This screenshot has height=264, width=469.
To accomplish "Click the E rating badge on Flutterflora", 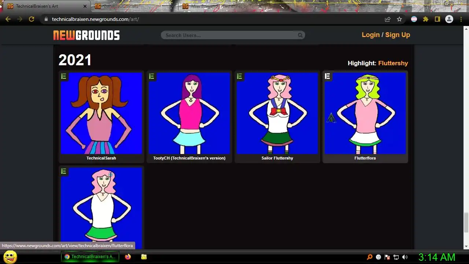I will pyautogui.click(x=328, y=76).
